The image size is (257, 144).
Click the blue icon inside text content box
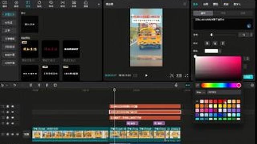(249, 26)
